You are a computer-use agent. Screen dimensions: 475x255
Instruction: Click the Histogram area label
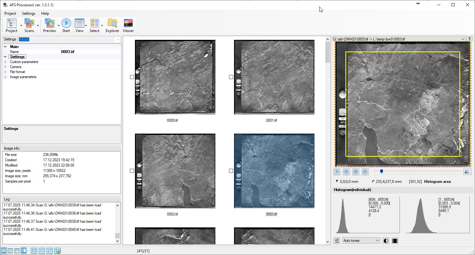tap(437, 182)
